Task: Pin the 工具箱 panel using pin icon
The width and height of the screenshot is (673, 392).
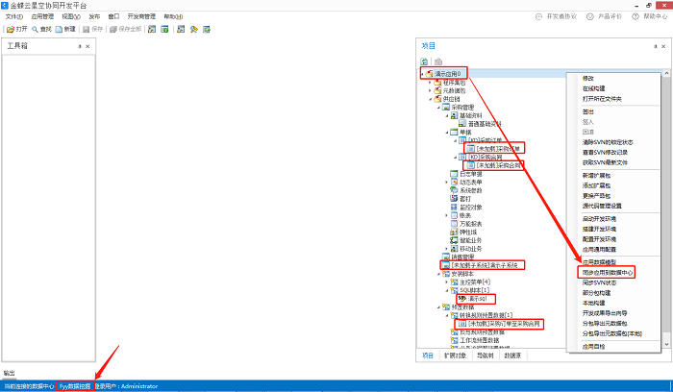Action: [x=79, y=46]
